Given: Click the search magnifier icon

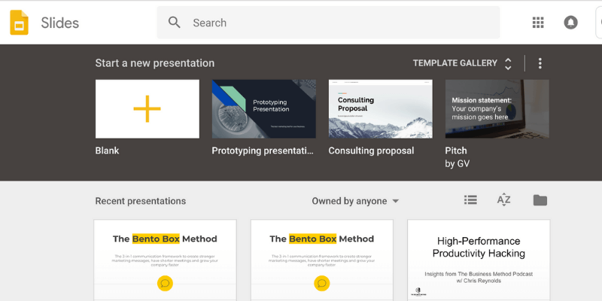Looking at the screenshot, I should [x=175, y=23].
